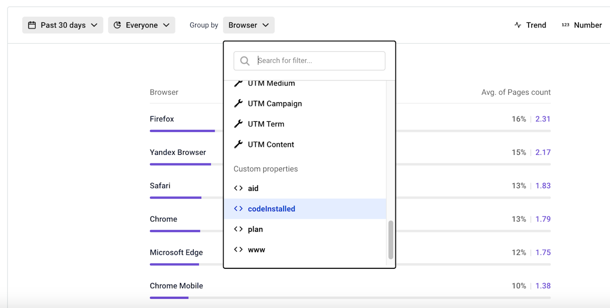This screenshot has height=308, width=610.
Task: Pick the www custom property
Action: point(305,249)
